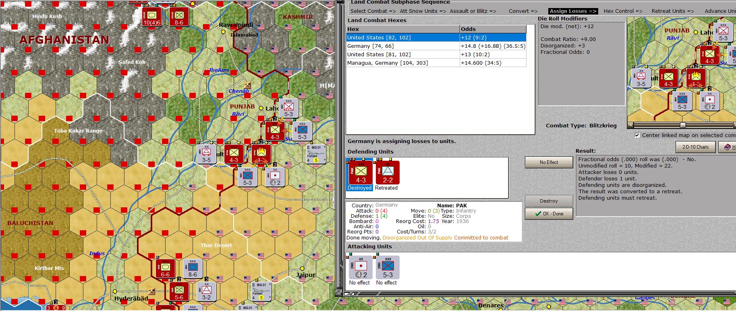Click the book icon button beside 2-D-10 Charts
736x311 pixels.
(x=728, y=147)
